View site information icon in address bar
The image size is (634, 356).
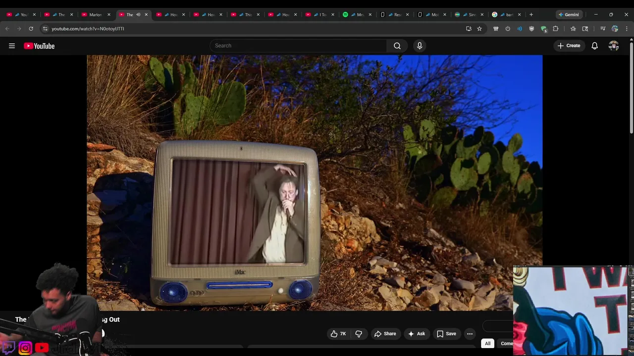45,29
